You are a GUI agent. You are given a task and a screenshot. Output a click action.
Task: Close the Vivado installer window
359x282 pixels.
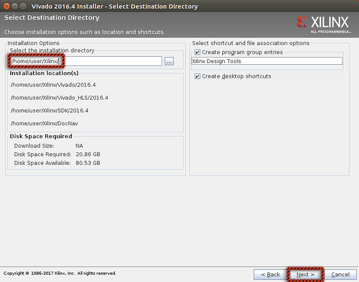tap(6, 6)
